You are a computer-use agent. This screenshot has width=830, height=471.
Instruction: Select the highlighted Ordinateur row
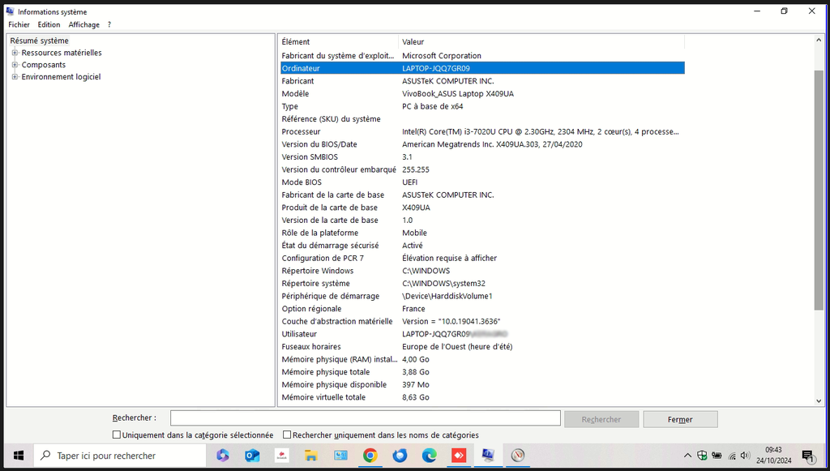[x=482, y=68]
